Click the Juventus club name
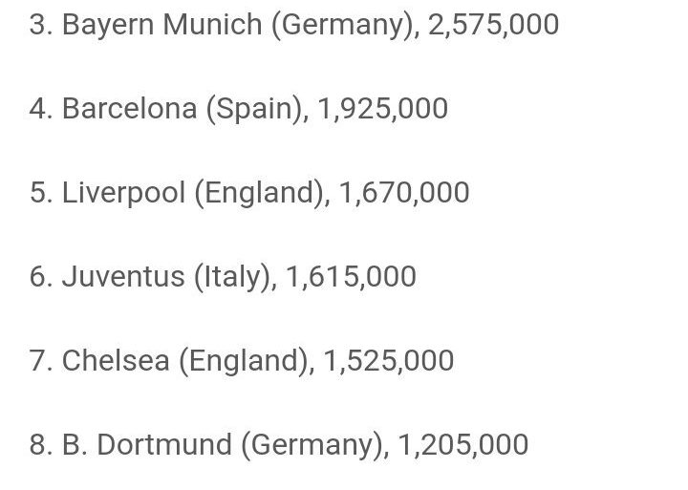The image size is (688, 490). (123, 277)
